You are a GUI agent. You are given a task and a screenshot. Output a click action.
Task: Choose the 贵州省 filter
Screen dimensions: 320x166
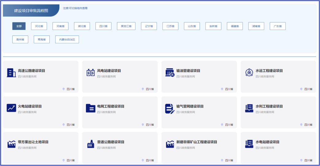coord(20,40)
